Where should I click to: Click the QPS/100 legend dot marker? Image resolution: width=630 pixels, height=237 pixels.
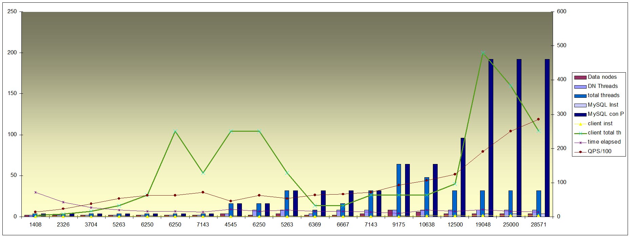tap(580, 152)
